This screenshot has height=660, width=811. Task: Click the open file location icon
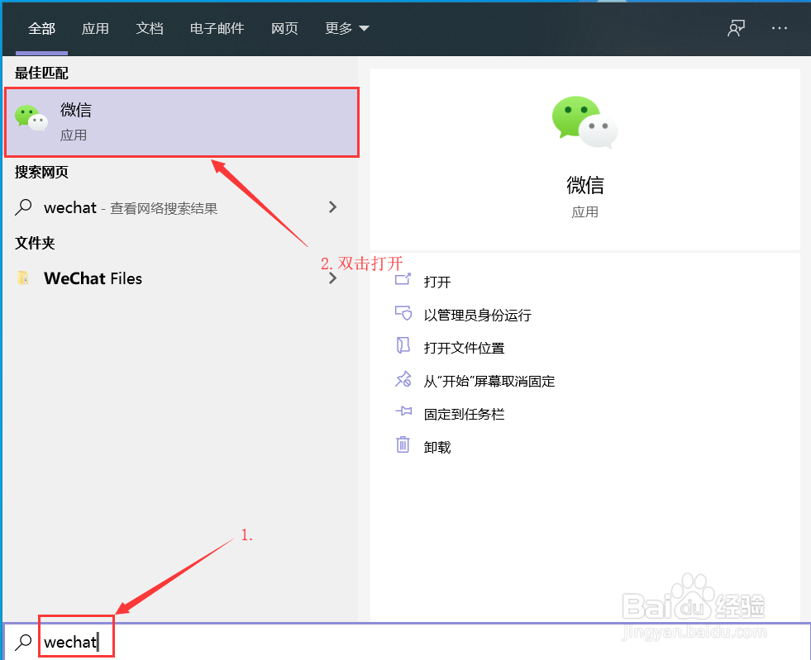tap(403, 345)
